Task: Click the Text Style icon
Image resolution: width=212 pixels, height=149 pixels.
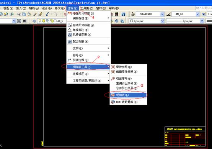Action: (x=133, y=14)
